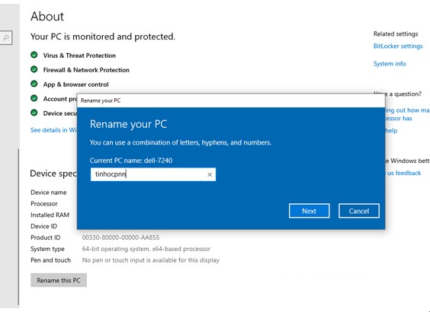430x312 pixels.
Task: Open See details in Windows Security link
Action: 53,130
